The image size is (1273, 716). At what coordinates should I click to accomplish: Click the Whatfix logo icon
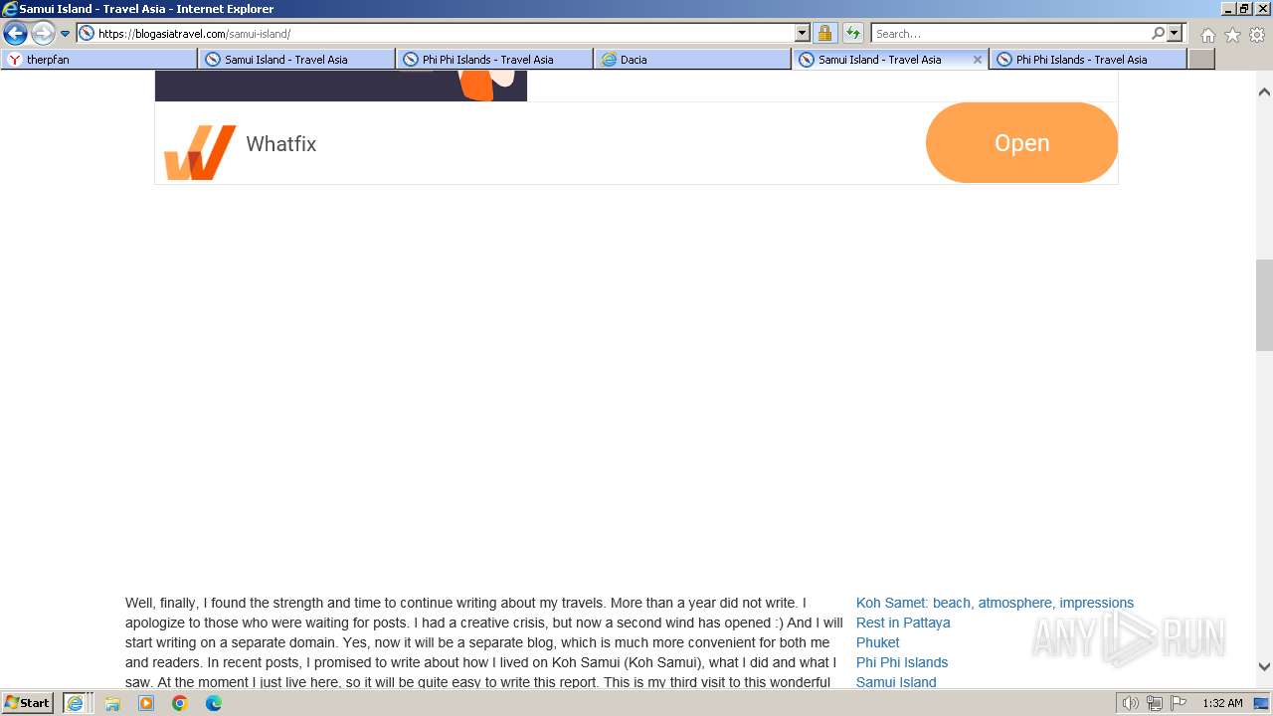(200, 152)
